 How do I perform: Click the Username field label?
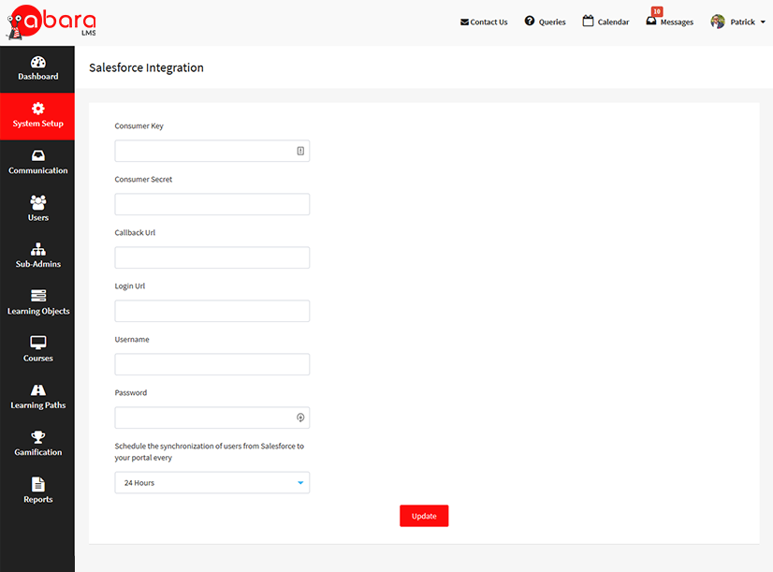tap(132, 340)
